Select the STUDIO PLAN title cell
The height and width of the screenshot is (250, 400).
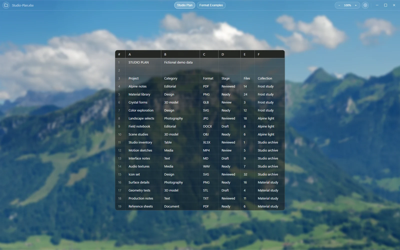pyautogui.click(x=143, y=62)
